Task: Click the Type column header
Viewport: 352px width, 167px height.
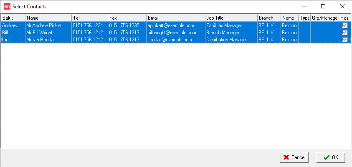Action: click(x=304, y=18)
